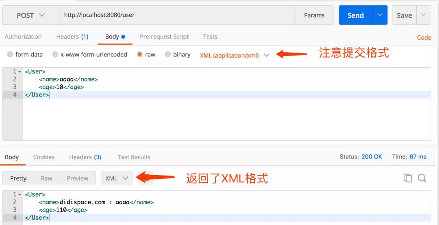Switch to the Authorization tab
This screenshot has height=225, width=439.
click(x=23, y=36)
